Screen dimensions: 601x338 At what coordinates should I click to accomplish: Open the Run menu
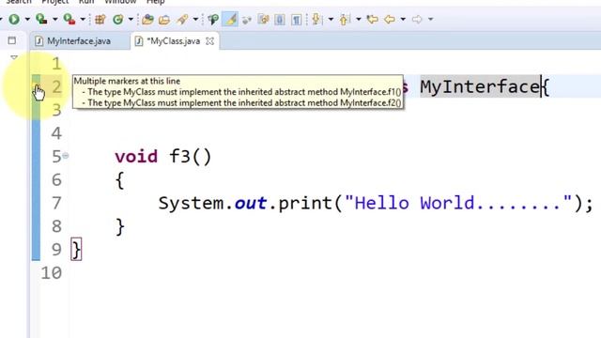tap(86, 2)
